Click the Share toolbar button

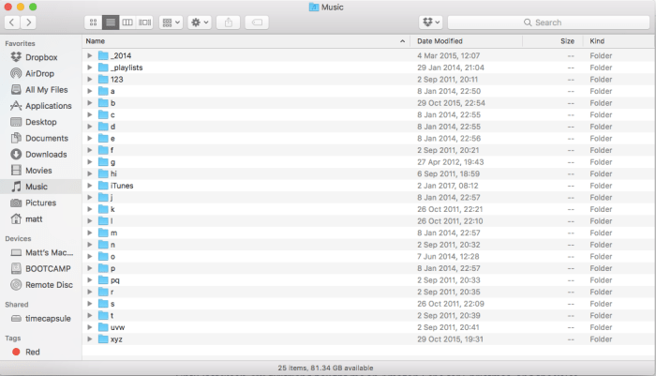[x=228, y=22]
